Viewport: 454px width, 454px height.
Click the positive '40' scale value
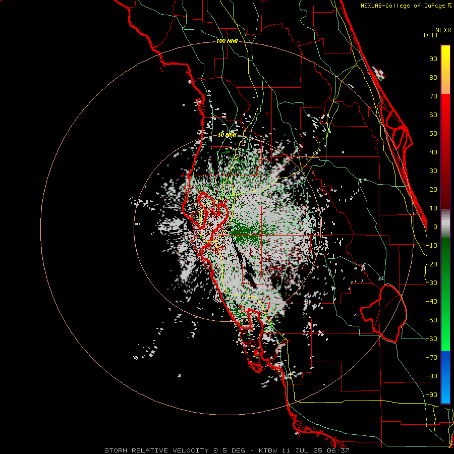click(433, 152)
